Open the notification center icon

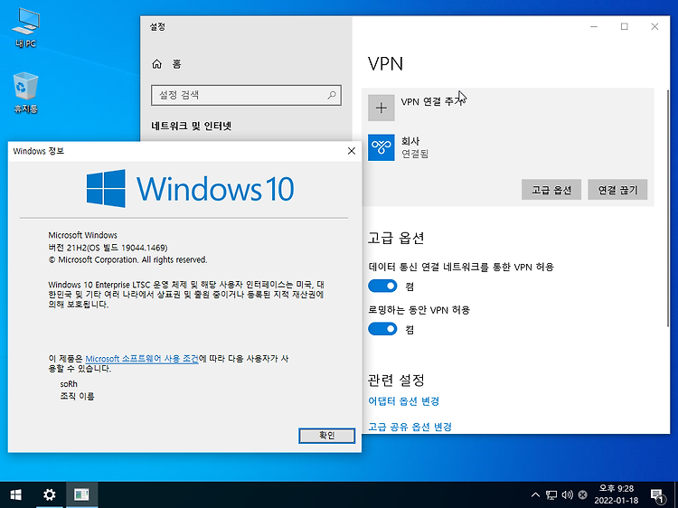(x=657, y=496)
